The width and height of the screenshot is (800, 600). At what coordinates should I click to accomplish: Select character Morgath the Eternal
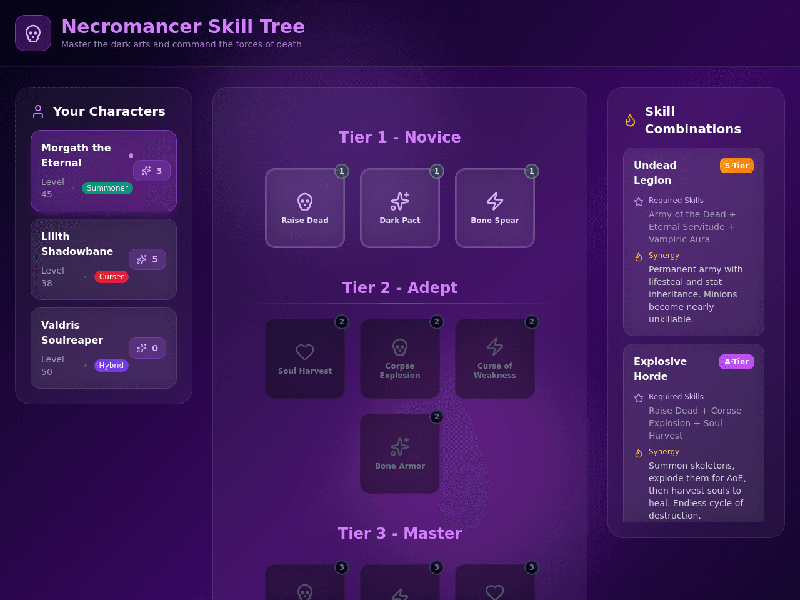pos(104,171)
